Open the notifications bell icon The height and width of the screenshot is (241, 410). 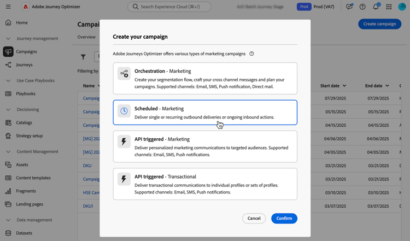coord(376,7)
